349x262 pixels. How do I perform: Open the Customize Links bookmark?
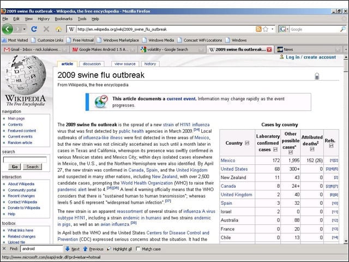click(x=47, y=40)
